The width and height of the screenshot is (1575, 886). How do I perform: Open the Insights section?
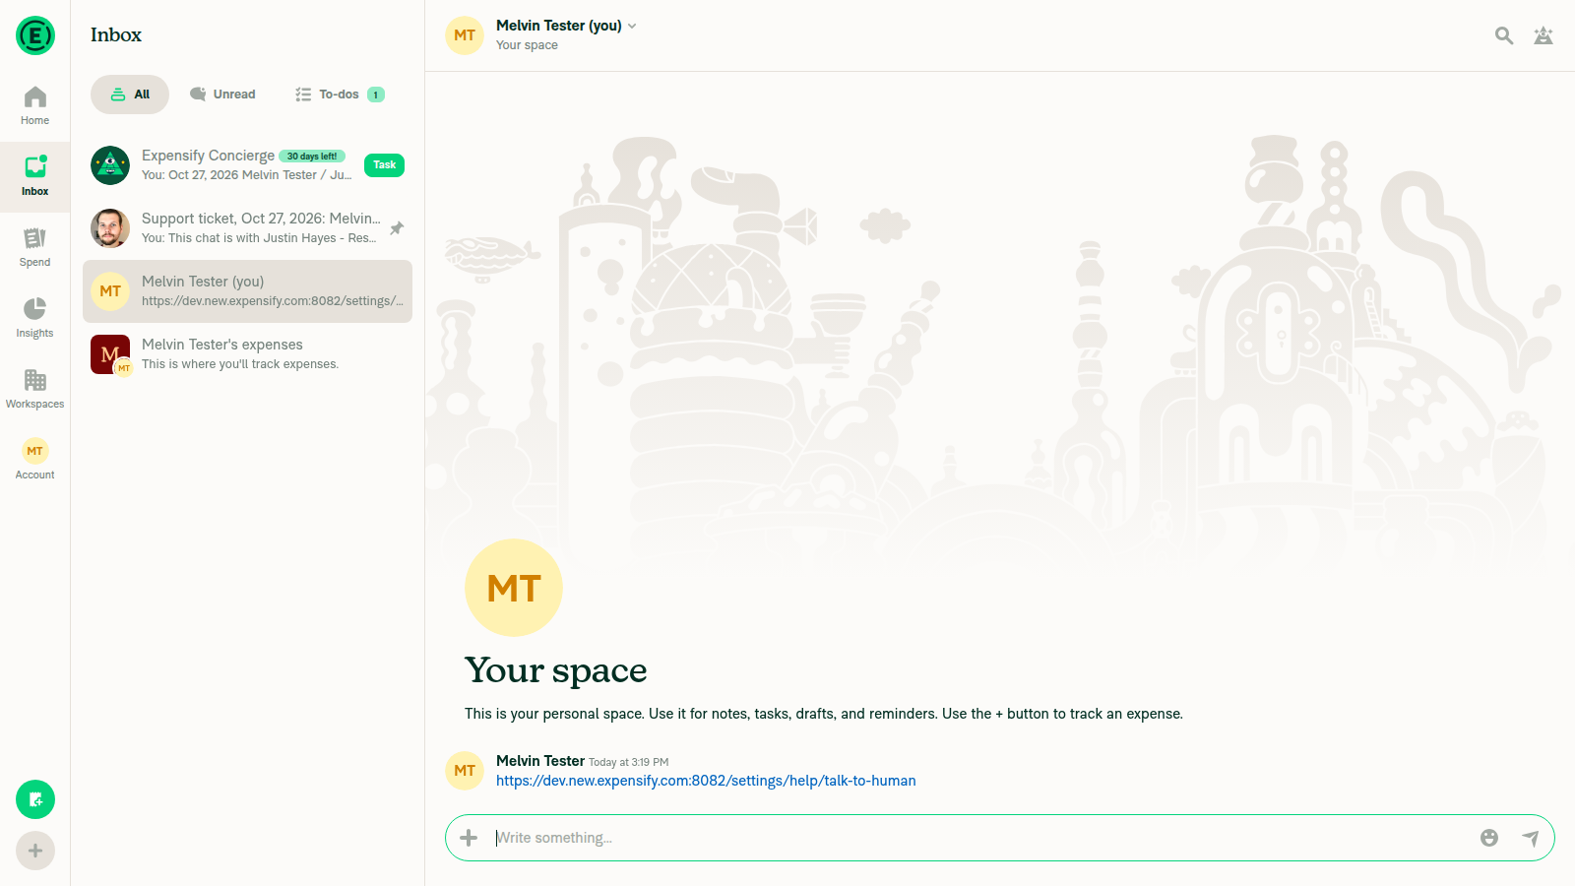point(35,319)
